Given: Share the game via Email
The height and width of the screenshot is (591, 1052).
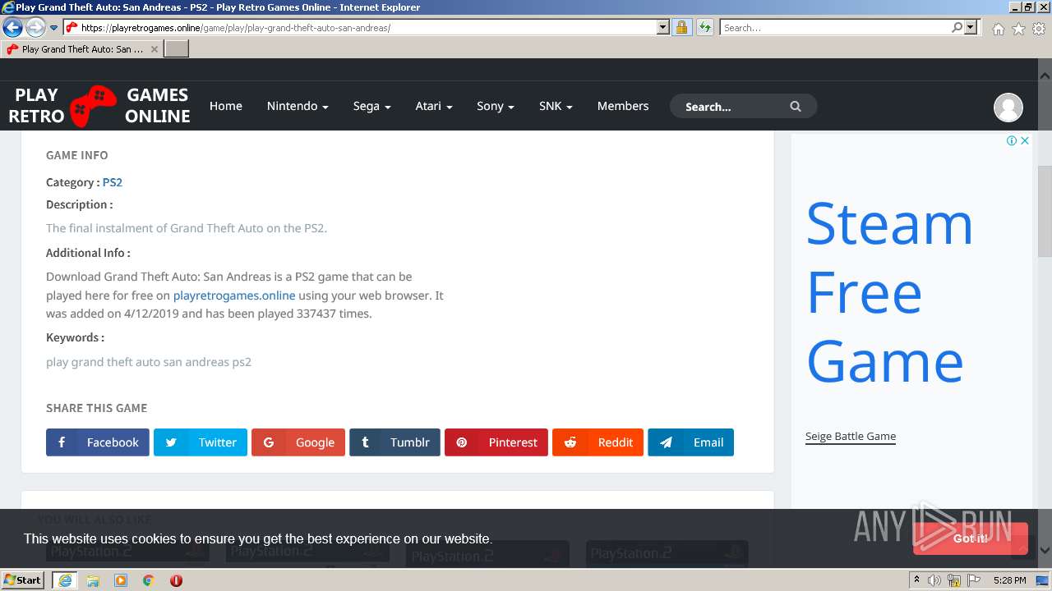Looking at the screenshot, I should [x=690, y=442].
